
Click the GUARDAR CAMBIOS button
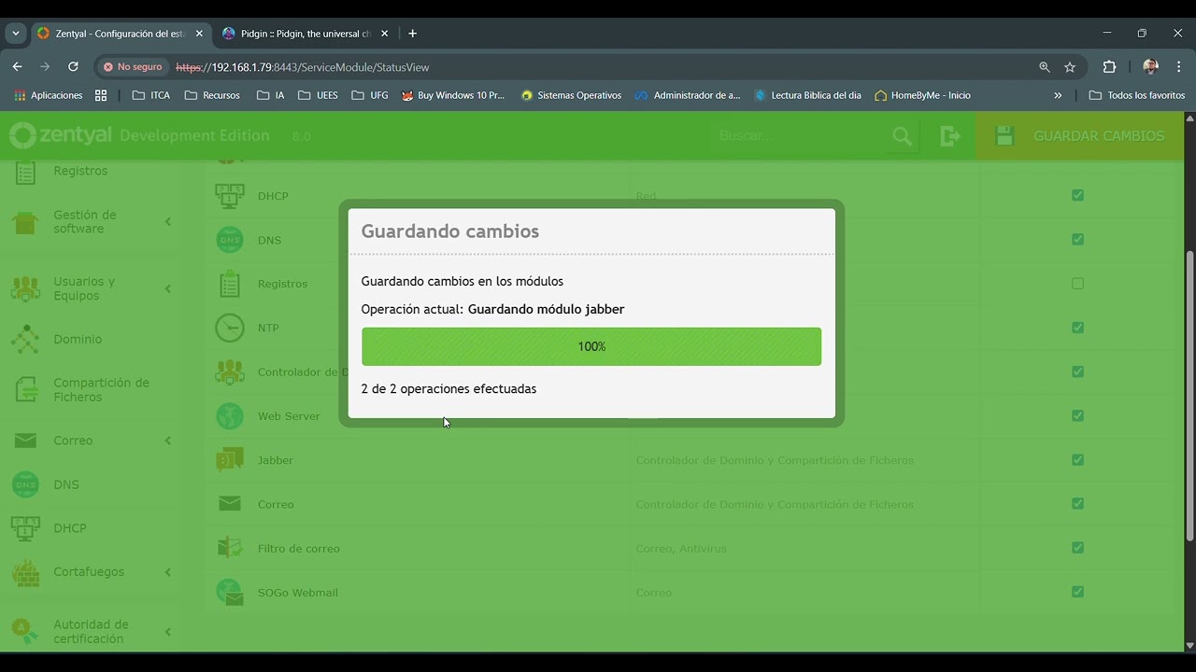click(1080, 136)
